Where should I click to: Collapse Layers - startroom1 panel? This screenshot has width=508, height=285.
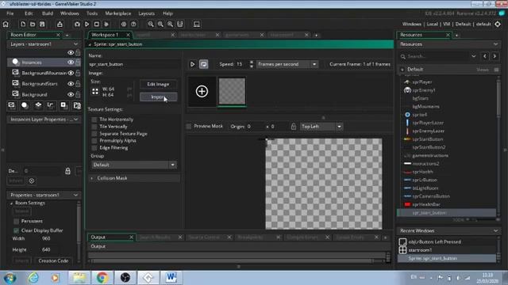[x=75, y=44]
